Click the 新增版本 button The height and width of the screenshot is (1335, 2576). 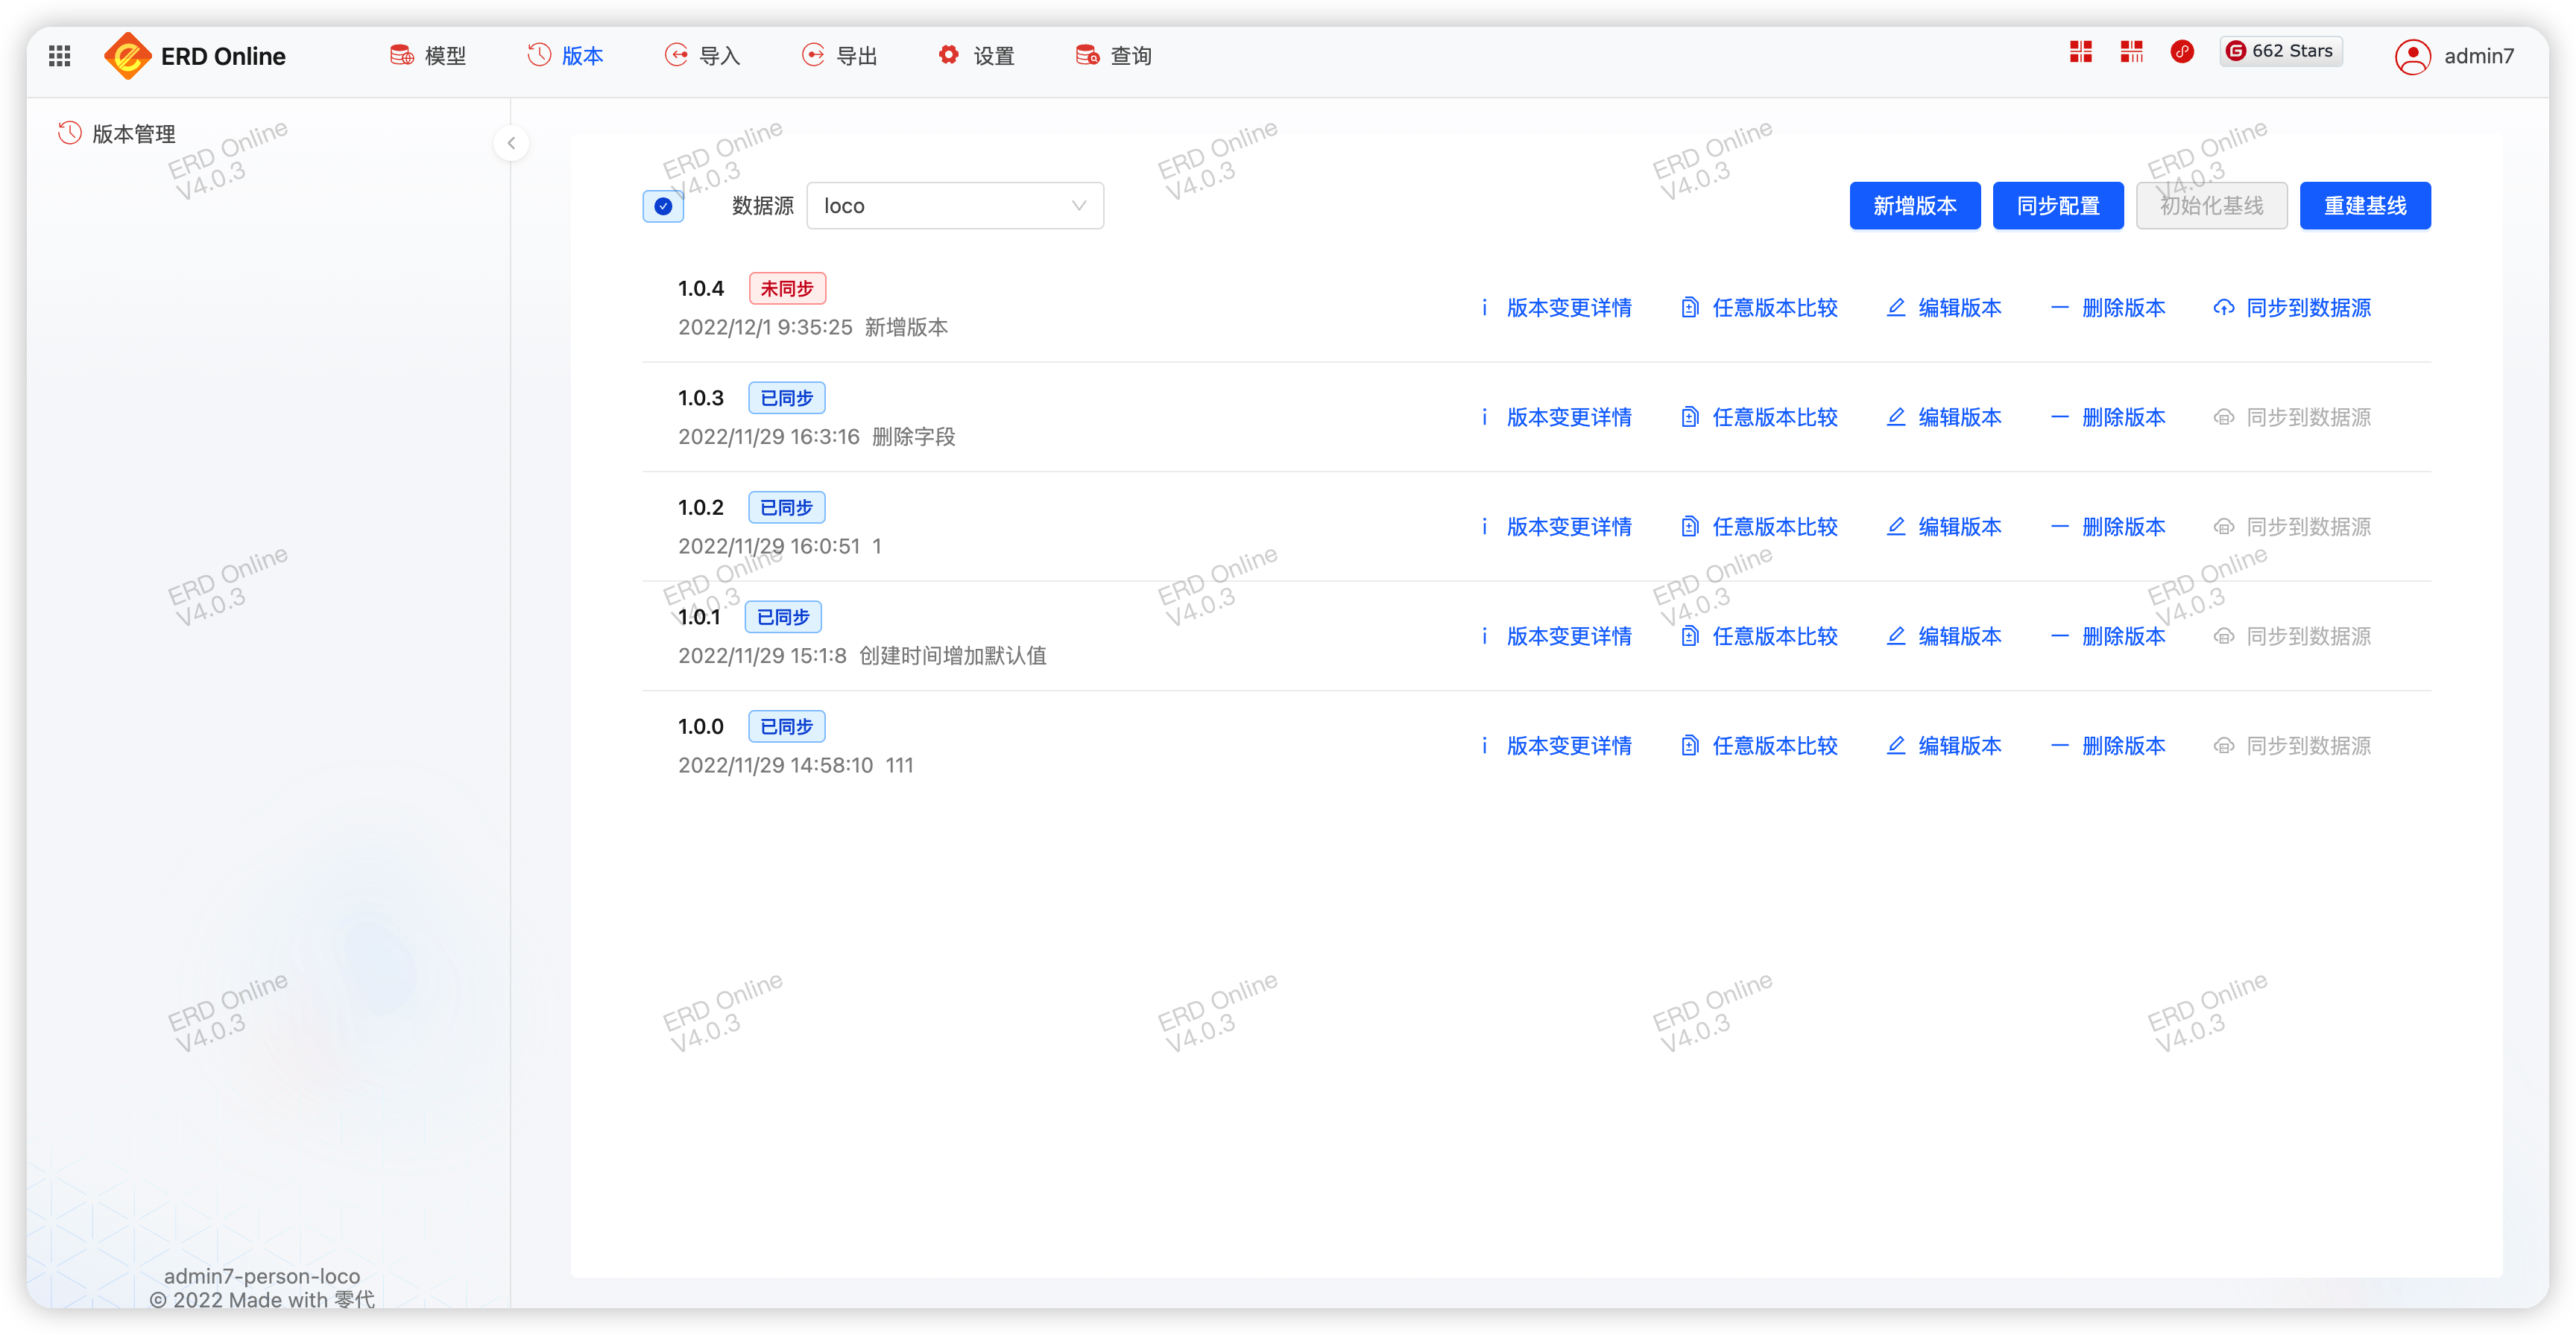coord(1914,206)
